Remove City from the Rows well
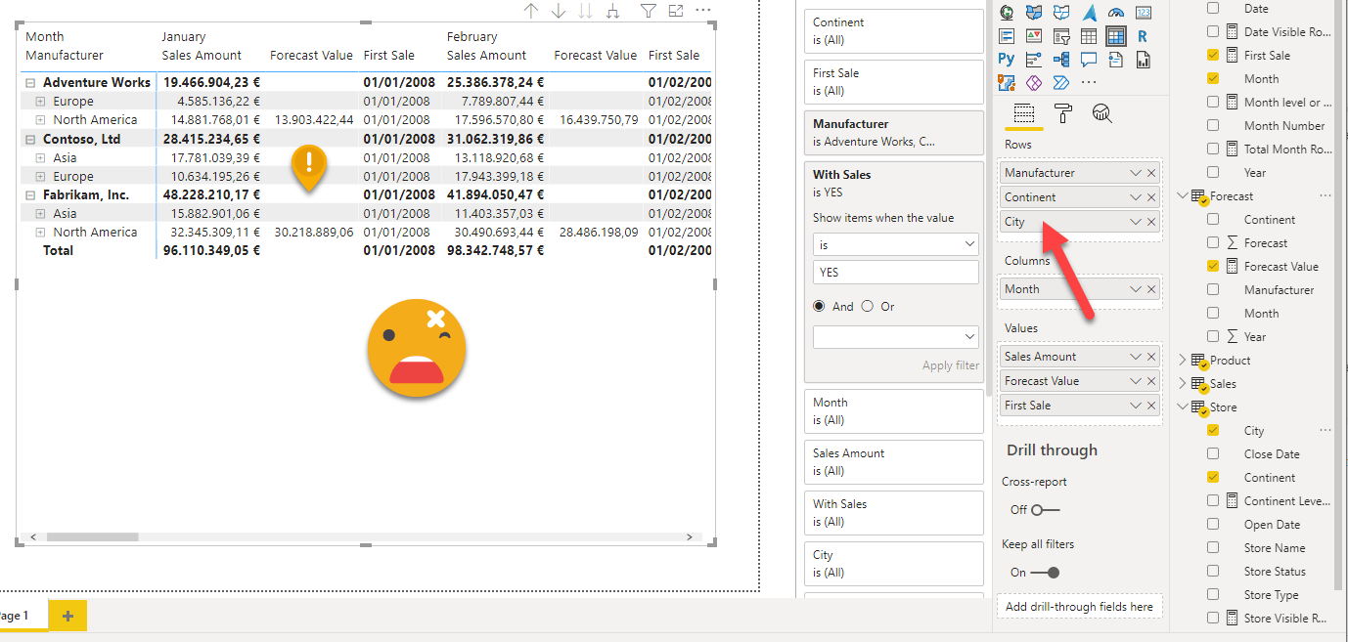This screenshot has width=1348, height=642. tap(1151, 222)
